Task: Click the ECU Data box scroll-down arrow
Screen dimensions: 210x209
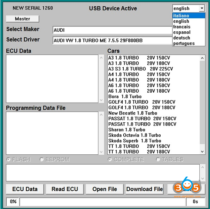Action: [101, 100]
